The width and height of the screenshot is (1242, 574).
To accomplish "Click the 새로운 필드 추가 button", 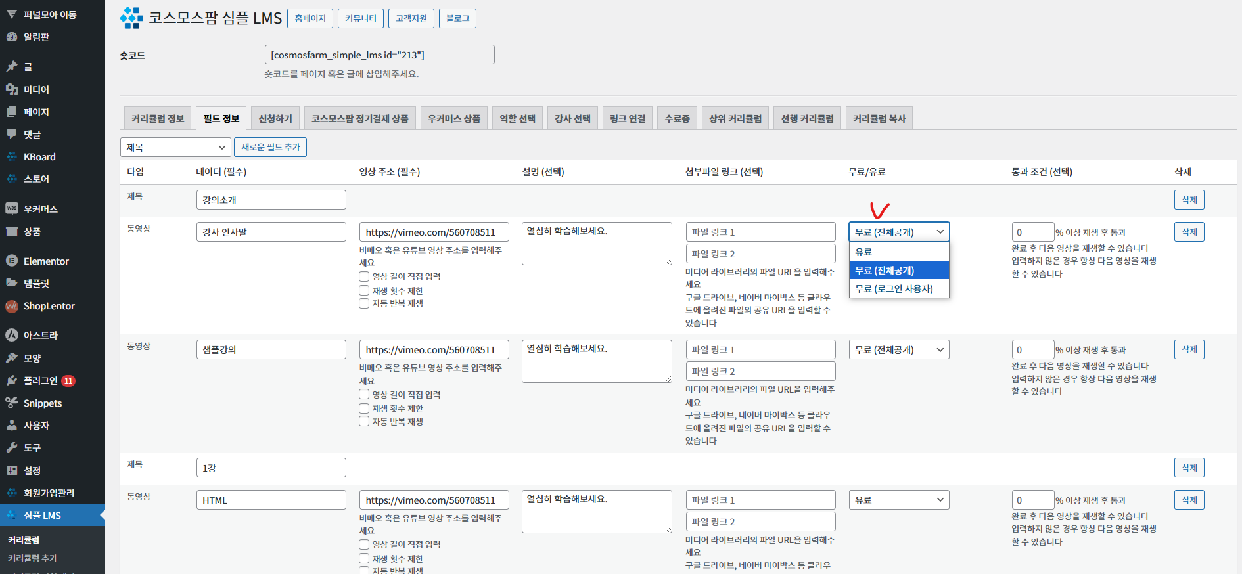I will coord(270,147).
